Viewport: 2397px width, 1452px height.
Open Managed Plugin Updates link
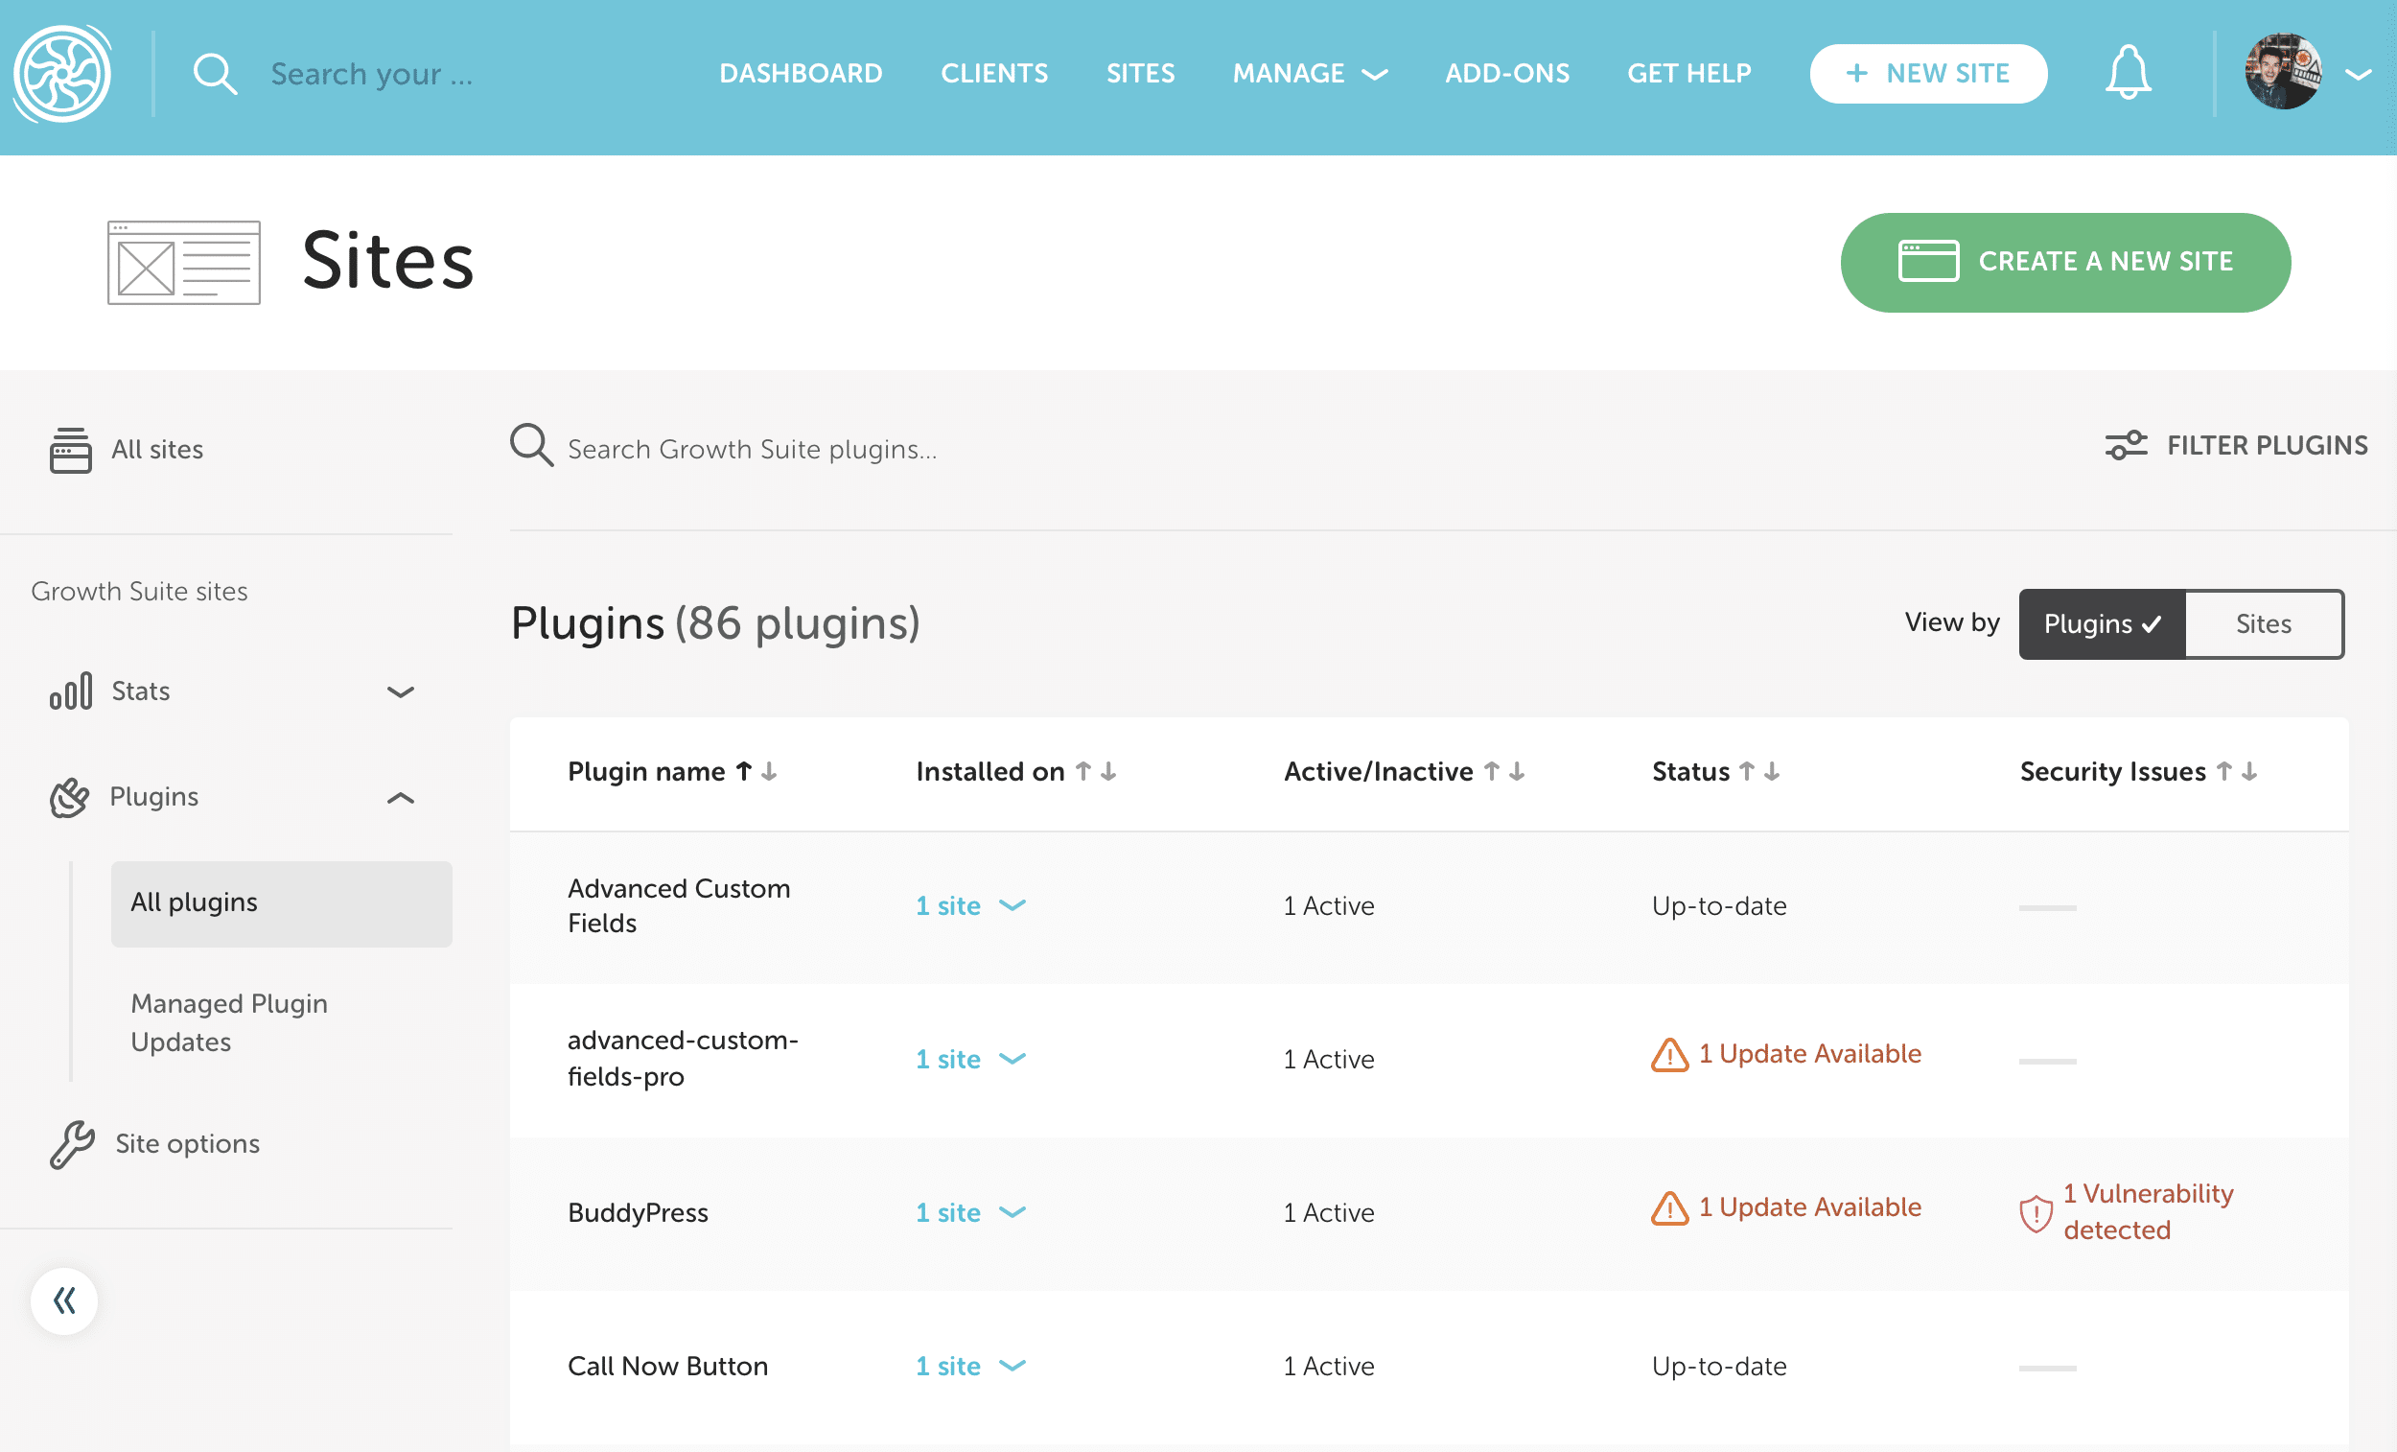coord(228,1021)
